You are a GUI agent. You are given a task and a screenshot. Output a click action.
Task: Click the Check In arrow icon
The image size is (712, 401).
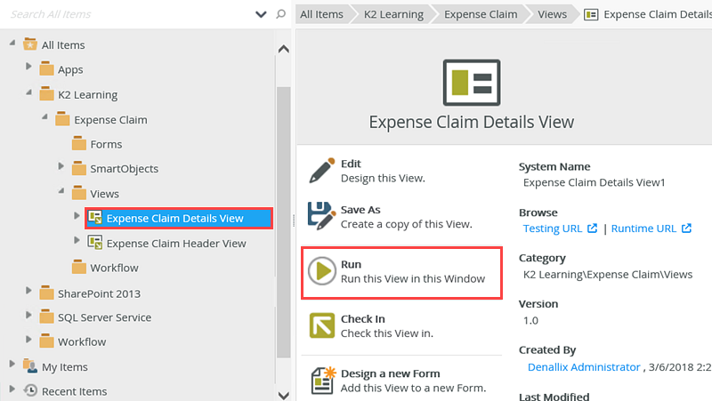(321, 325)
